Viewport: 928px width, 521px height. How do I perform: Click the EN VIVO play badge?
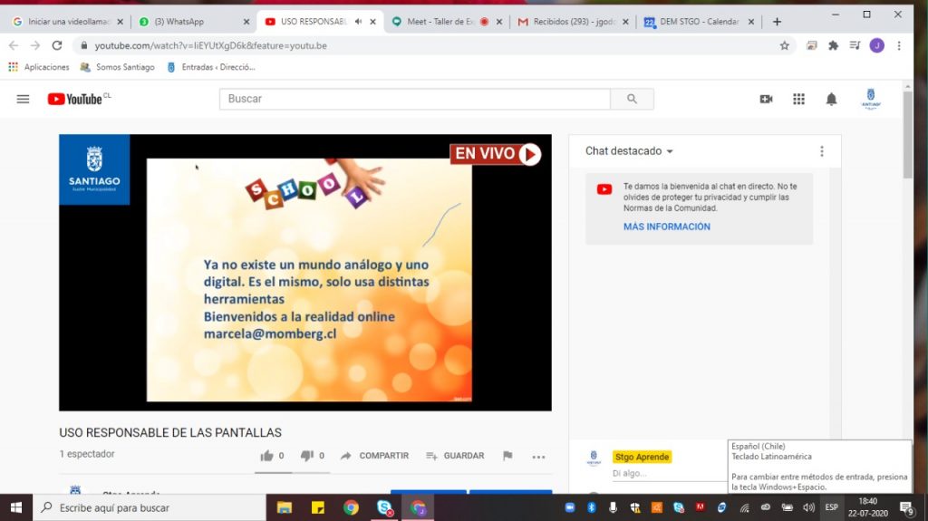coord(496,154)
